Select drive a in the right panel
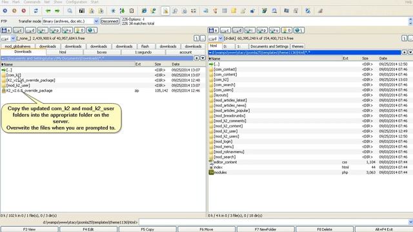This screenshot has width=413, height=232. tap(213, 30)
